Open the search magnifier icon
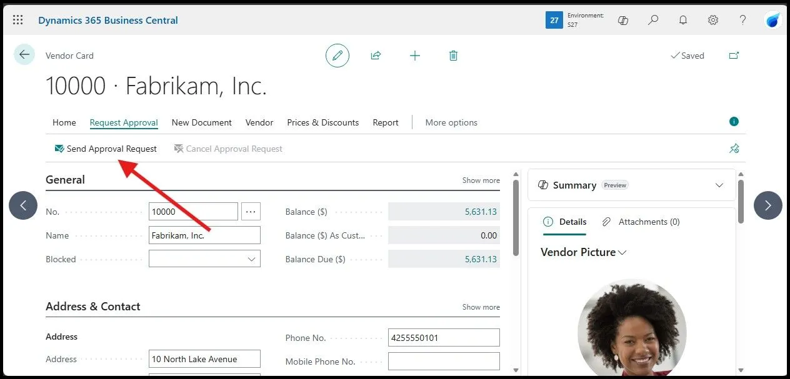This screenshot has width=790, height=379. pyautogui.click(x=653, y=20)
